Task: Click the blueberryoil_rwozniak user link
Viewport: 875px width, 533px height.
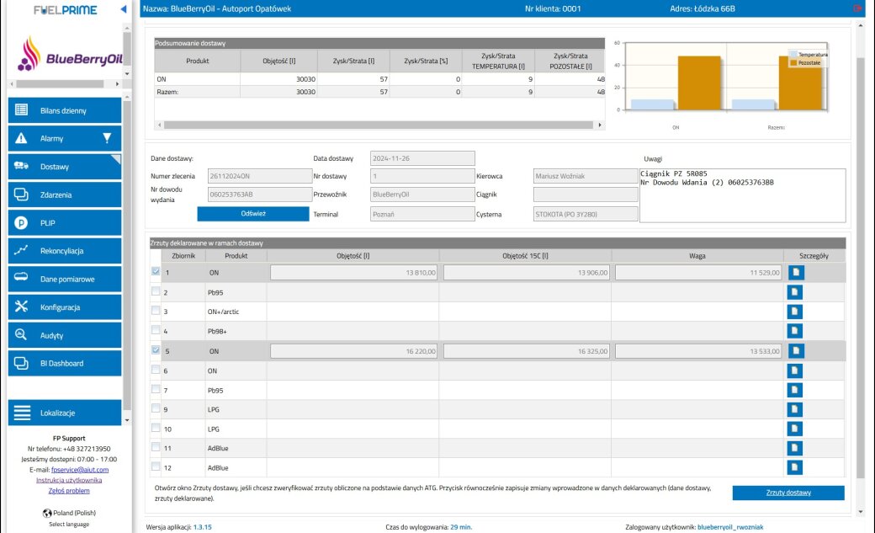Action: pyautogui.click(x=730, y=527)
